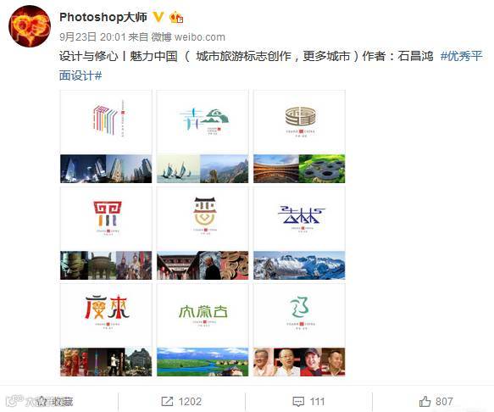Viewport: 494px width, 412px height.
Task: Open the 微博 weibo.com source link
Action: tap(188, 37)
